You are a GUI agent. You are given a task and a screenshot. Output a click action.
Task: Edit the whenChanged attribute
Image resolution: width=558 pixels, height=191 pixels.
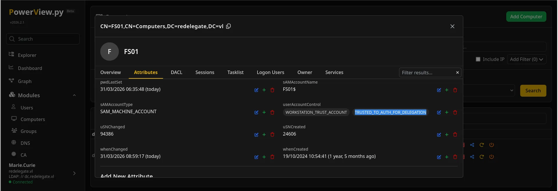click(x=256, y=157)
